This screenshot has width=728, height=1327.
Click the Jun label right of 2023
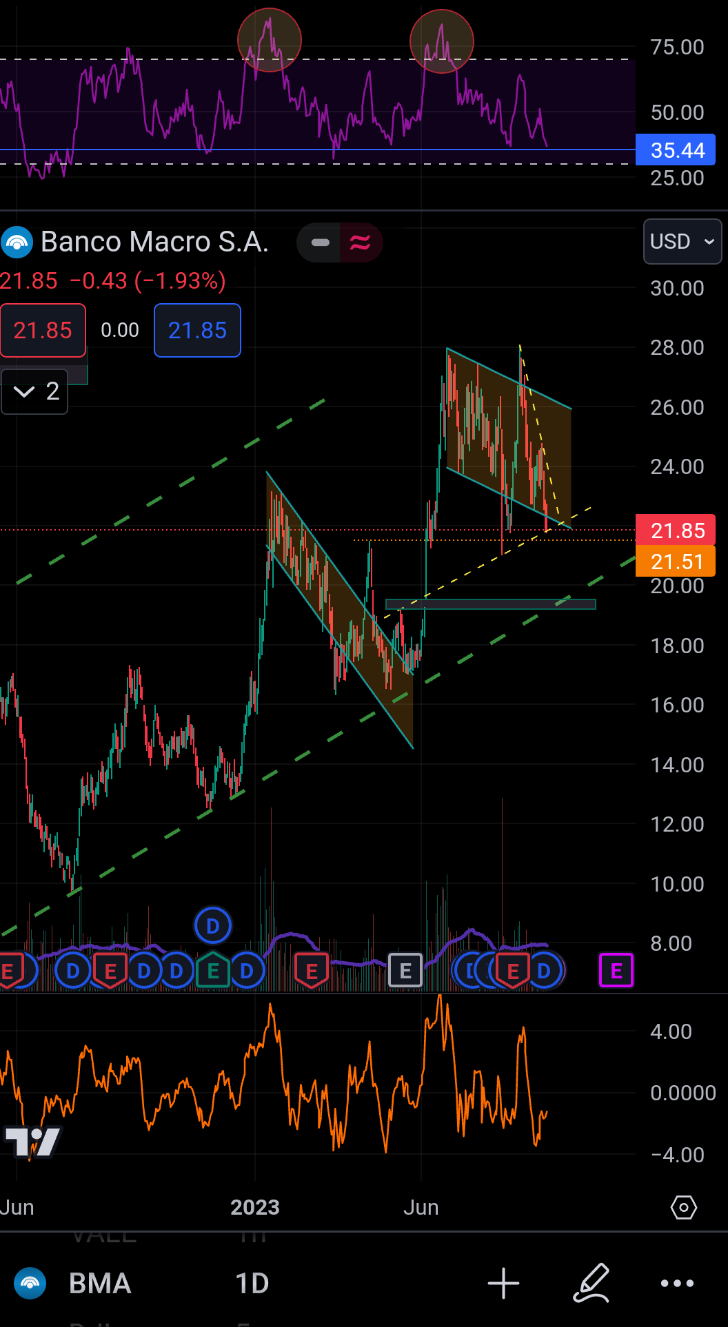click(x=421, y=1207)
